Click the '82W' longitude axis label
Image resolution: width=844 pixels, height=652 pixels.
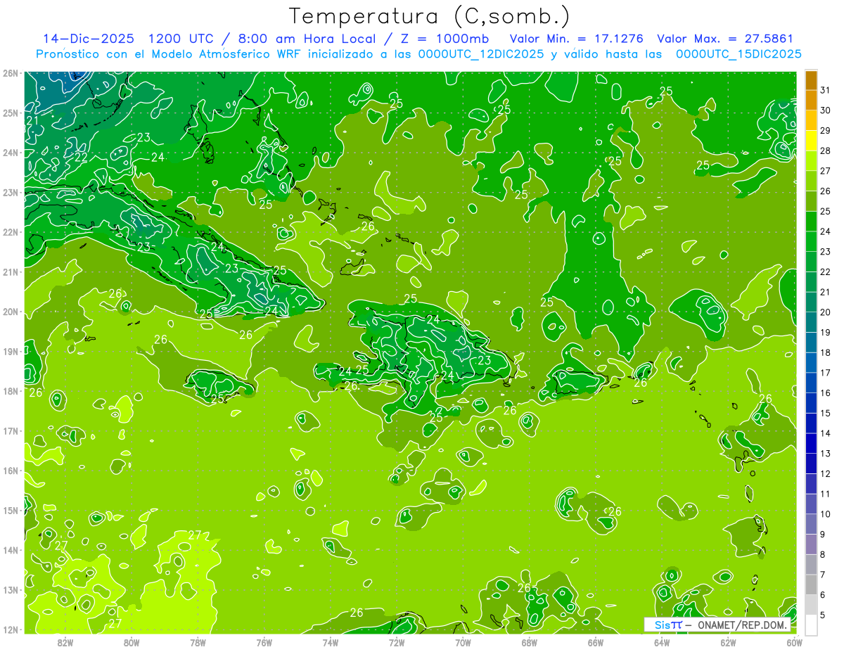click(65, 643)
